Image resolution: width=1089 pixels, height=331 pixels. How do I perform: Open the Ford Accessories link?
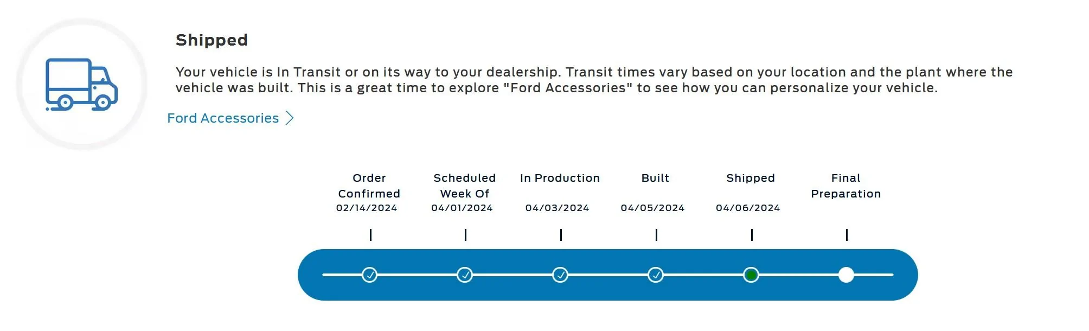coord(223,118)
